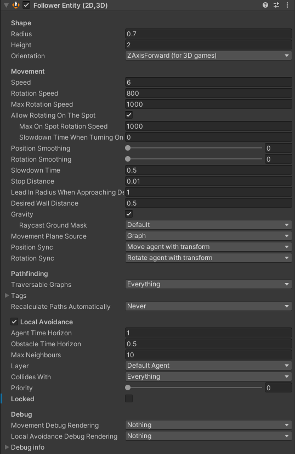Disable the Follower Entity component checkbox
The height and width of the screenshot is (454, 295).
click(26, 5)
